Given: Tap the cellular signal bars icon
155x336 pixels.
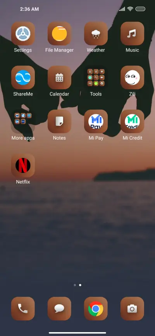Looking at the screenshot, I should pos(122,9).
